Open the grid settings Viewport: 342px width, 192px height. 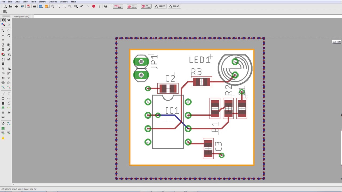[x=5, y=12]
